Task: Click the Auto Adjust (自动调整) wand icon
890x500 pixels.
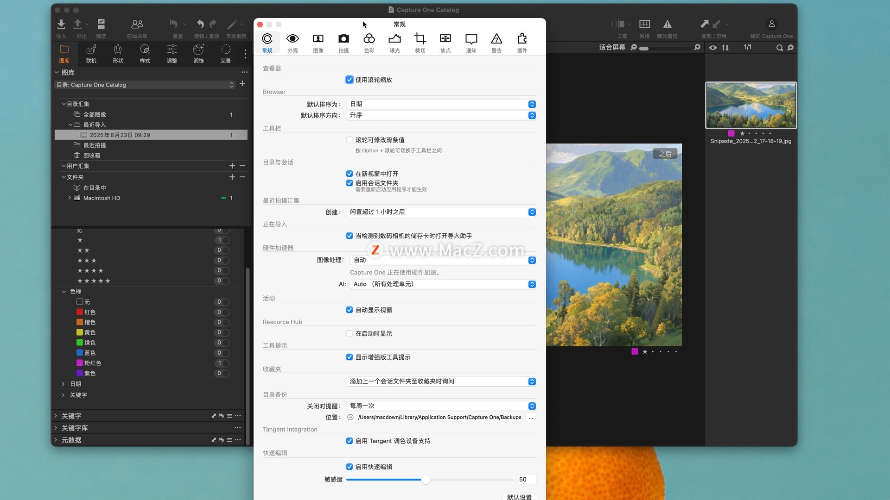Action: coord(232,24)
